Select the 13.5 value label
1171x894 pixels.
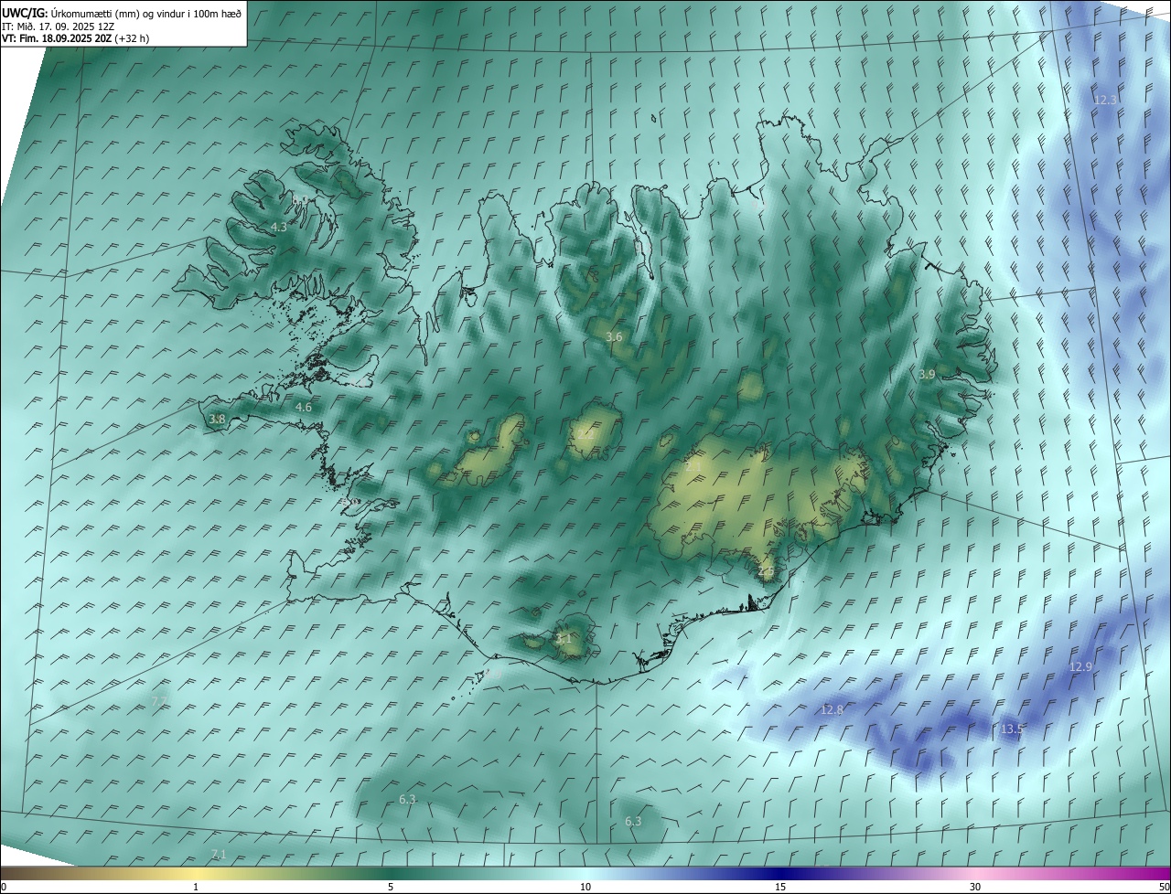(x=1011, y=729)
